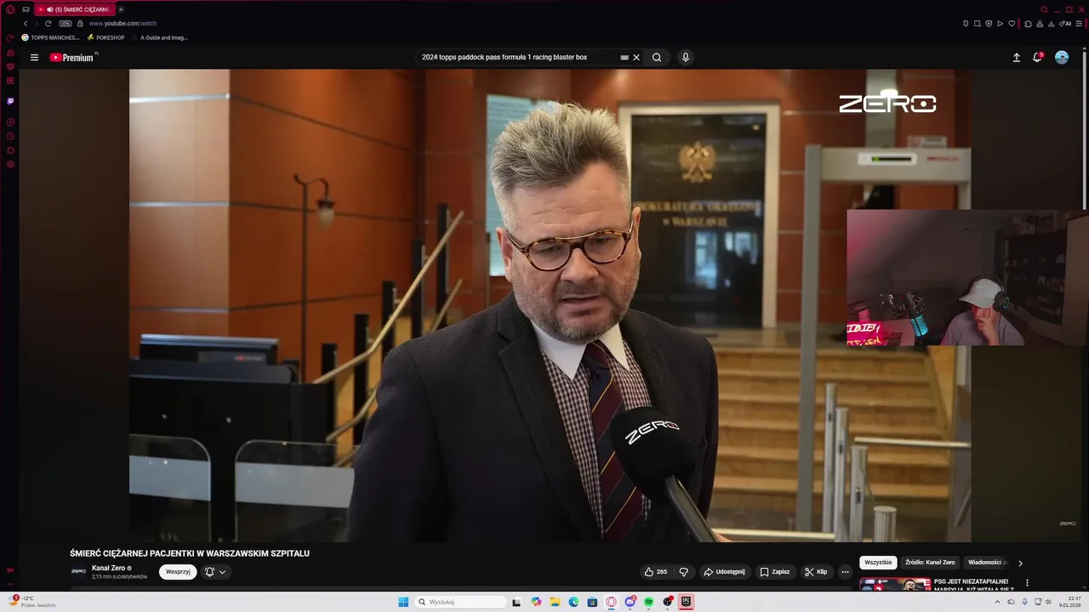Show next filter chips with the arrow
This screenshot has width=1089, height=612.
[1021, 563]
